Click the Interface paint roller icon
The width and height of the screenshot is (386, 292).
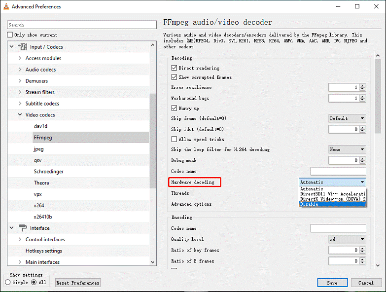point(23,228)
